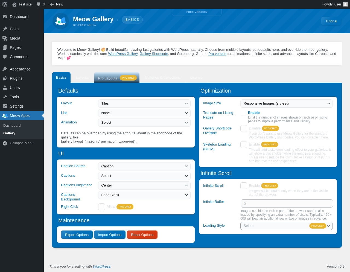
Task: Click the home icon beside Test site
Action: [x=14, y=4]
